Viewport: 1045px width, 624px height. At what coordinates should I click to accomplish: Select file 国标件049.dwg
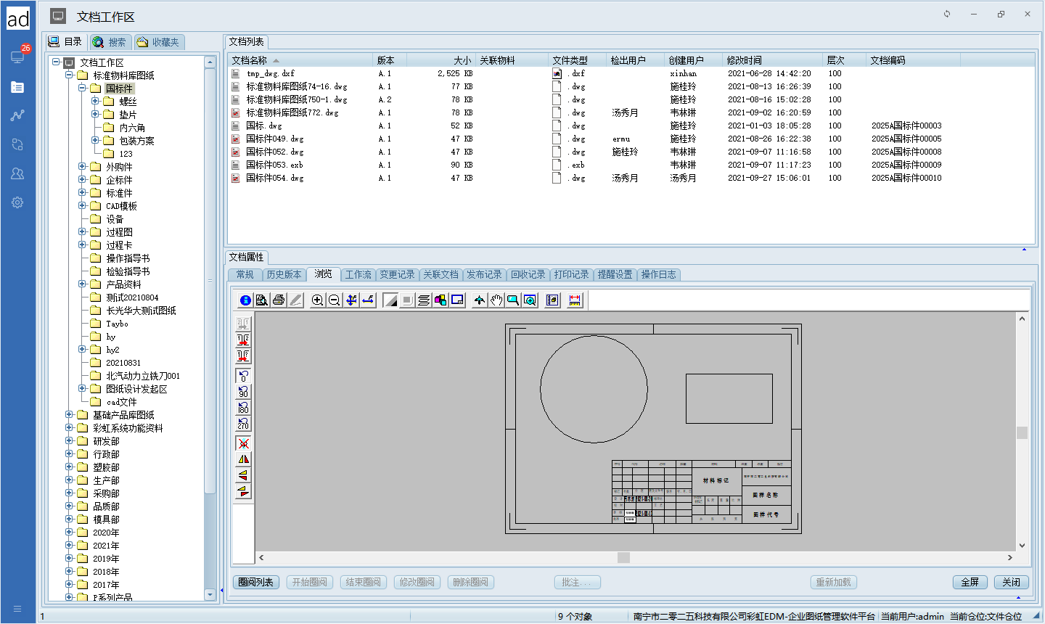pos(274,139)
